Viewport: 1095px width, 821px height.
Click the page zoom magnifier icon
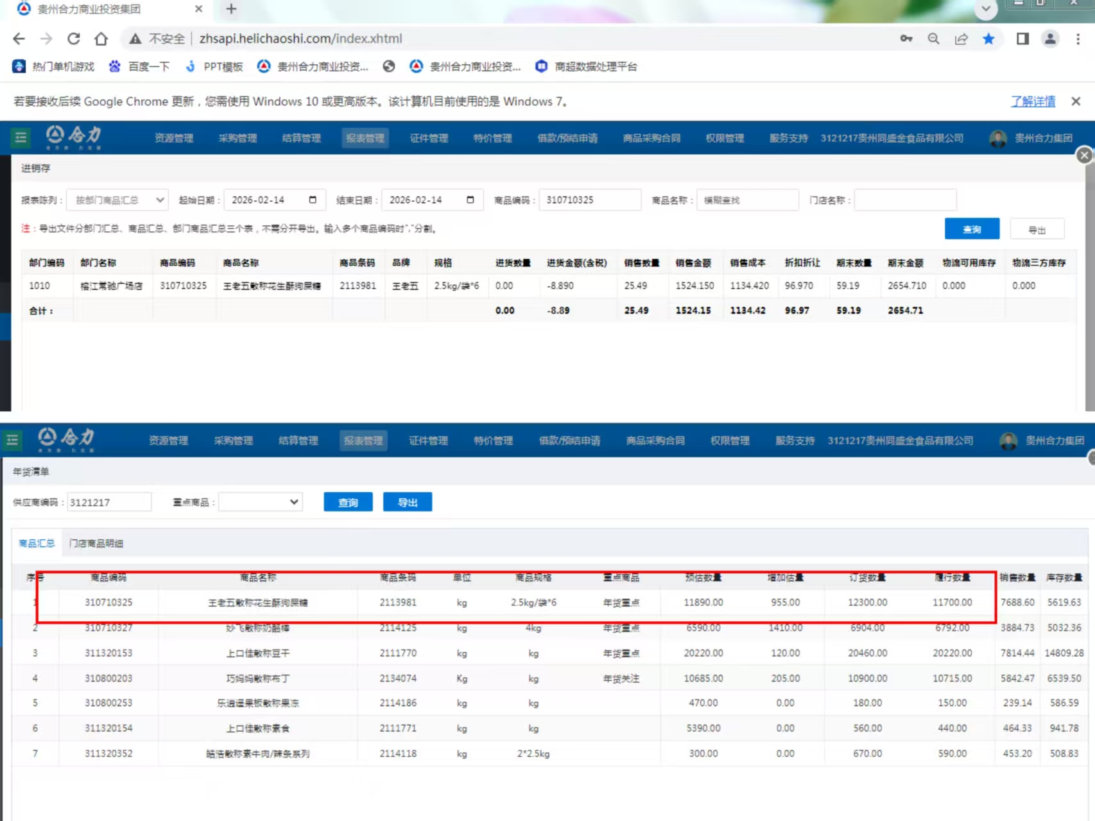pos(933,39)
